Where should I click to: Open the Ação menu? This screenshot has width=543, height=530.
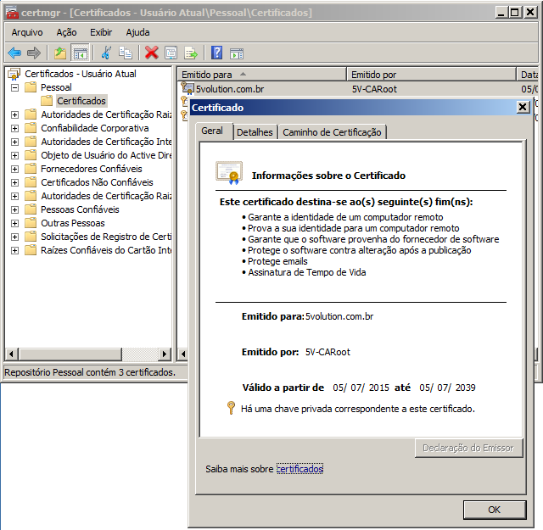(x=66, y=32)
